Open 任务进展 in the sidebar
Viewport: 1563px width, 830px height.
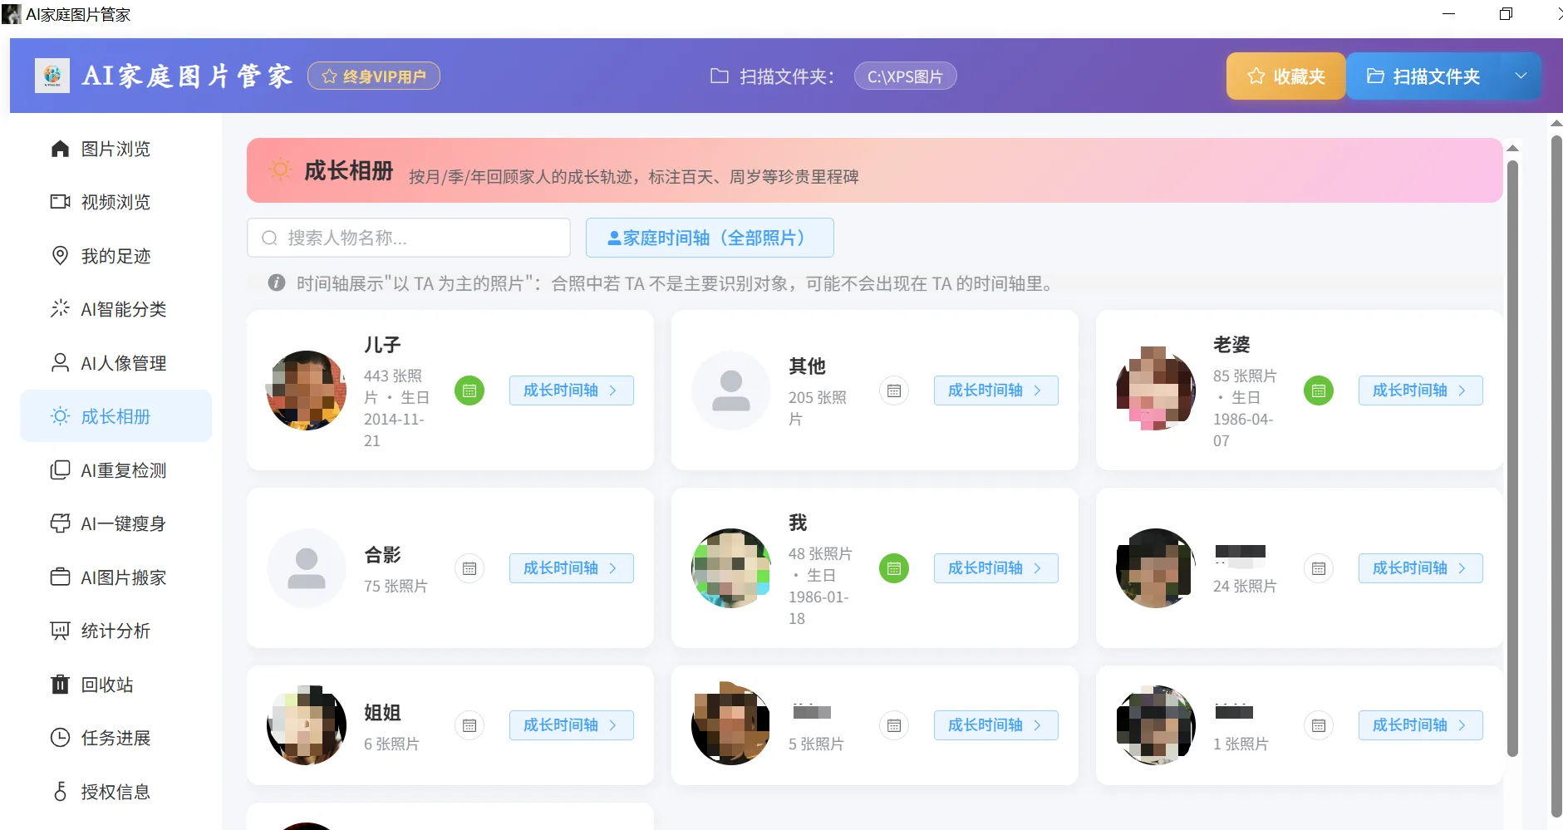(116, 738)
